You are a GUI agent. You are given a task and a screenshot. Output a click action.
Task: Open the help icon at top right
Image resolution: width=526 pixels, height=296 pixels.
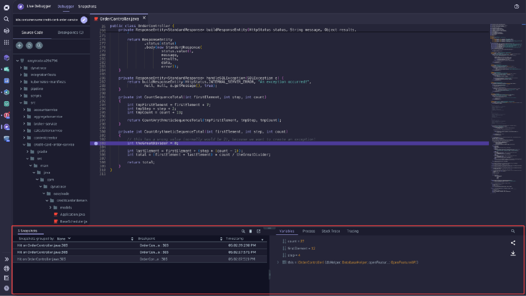click(x=517, y=6)
